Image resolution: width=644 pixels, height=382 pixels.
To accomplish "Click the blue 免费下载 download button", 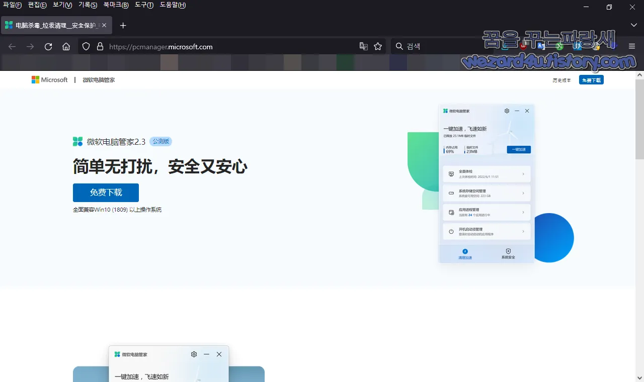I will [106, 193].
